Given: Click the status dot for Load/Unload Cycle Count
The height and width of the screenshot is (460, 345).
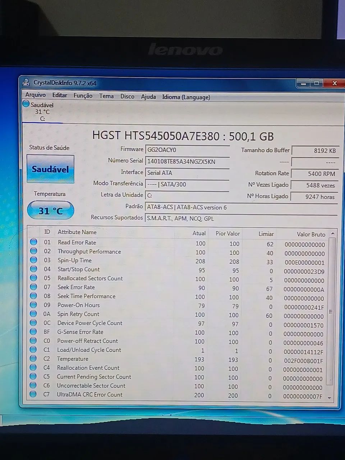Looking at the screenshot, I should [33, 349].
